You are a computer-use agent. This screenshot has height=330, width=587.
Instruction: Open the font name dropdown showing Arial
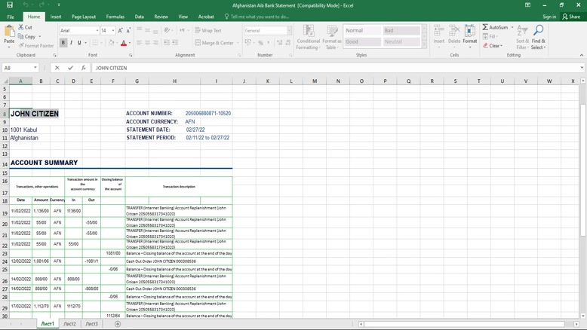click(97, 31)
